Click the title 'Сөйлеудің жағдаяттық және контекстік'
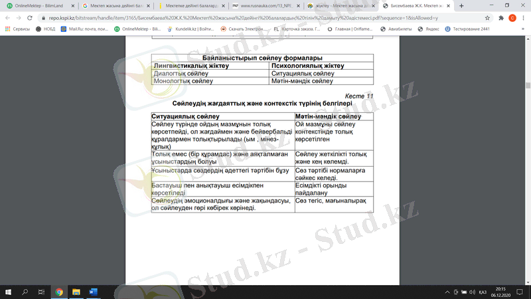This screenshot has width=531, height=299. [x=262, y=104]
